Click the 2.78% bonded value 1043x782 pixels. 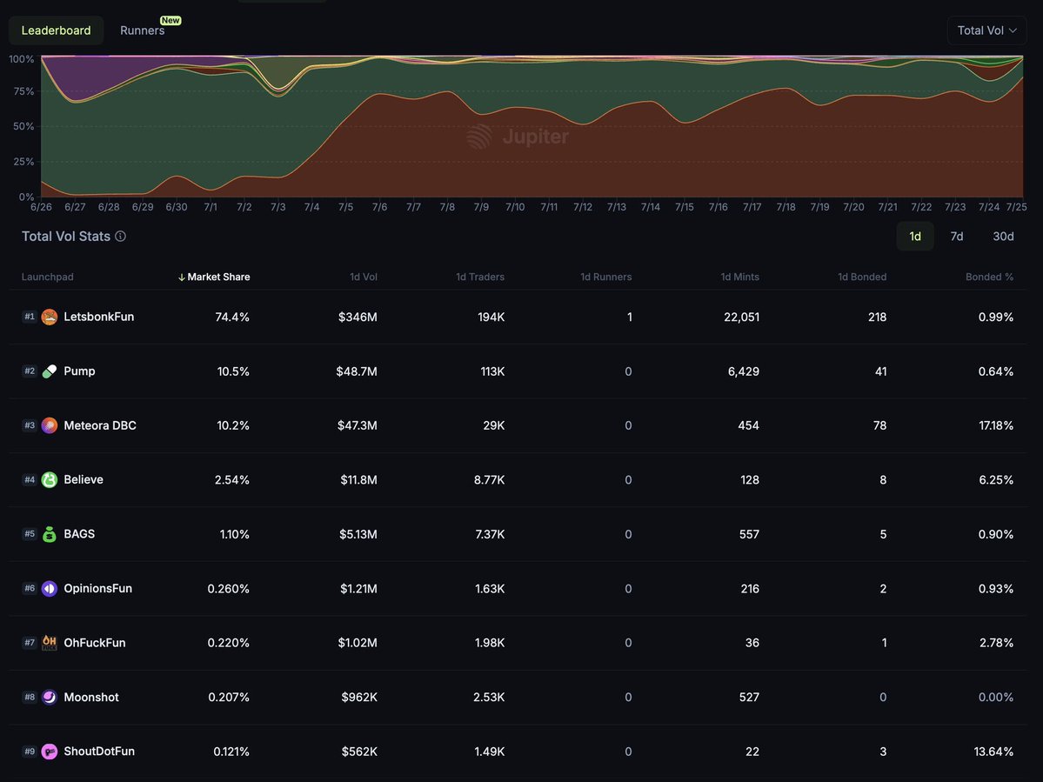[x=996, y=643]
